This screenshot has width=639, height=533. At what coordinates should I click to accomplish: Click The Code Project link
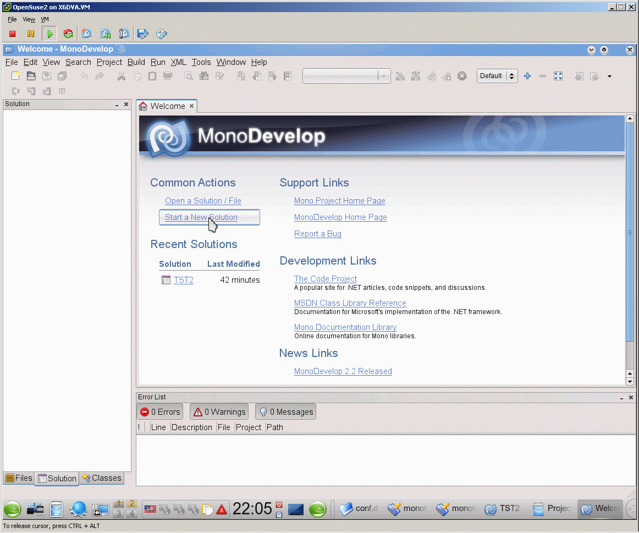tap(325, 279)
